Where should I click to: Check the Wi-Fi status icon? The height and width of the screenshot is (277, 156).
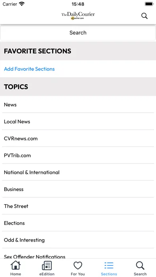click(x=22, y=4)
